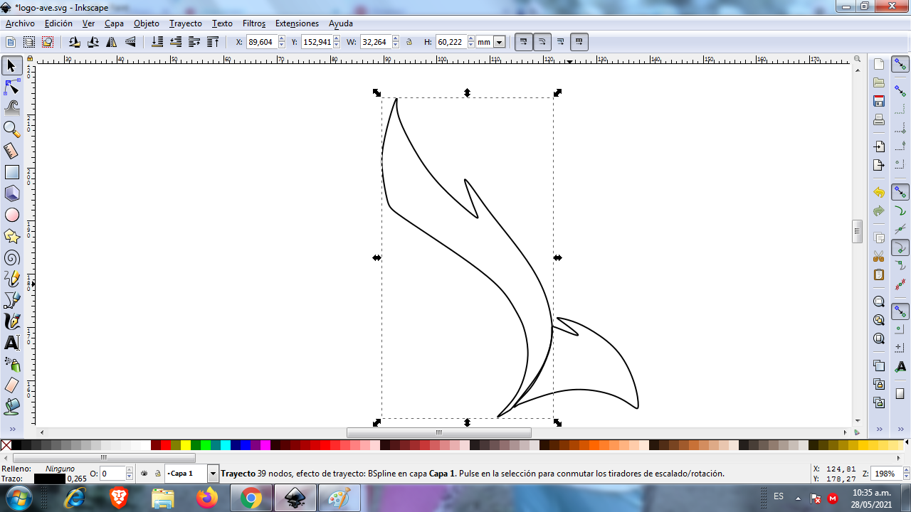Select the Zoom magnifier tool
Image resolution: width=911 pixels, height=512 pixels.
(11, 129)
